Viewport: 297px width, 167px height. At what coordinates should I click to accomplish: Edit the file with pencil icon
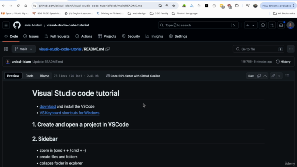click(273, 76)
